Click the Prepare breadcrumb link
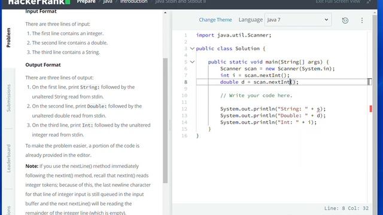 [86, 2]
